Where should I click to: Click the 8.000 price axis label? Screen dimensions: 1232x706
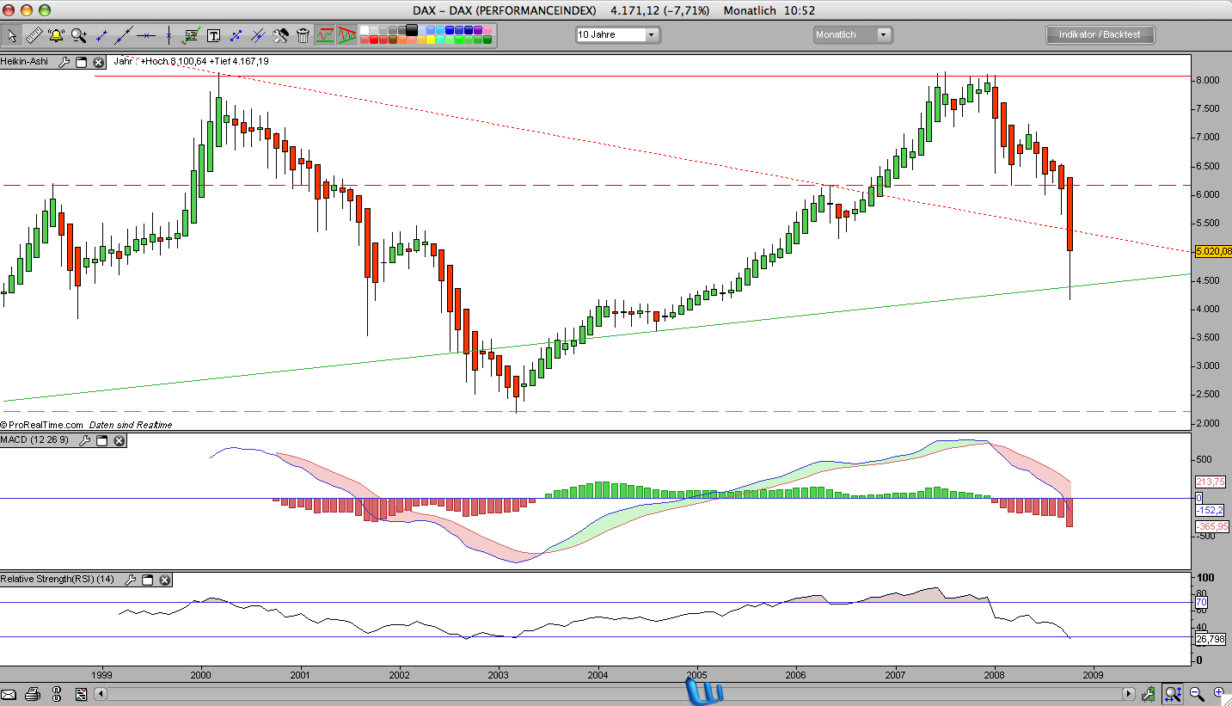(x=1208, y=80)
